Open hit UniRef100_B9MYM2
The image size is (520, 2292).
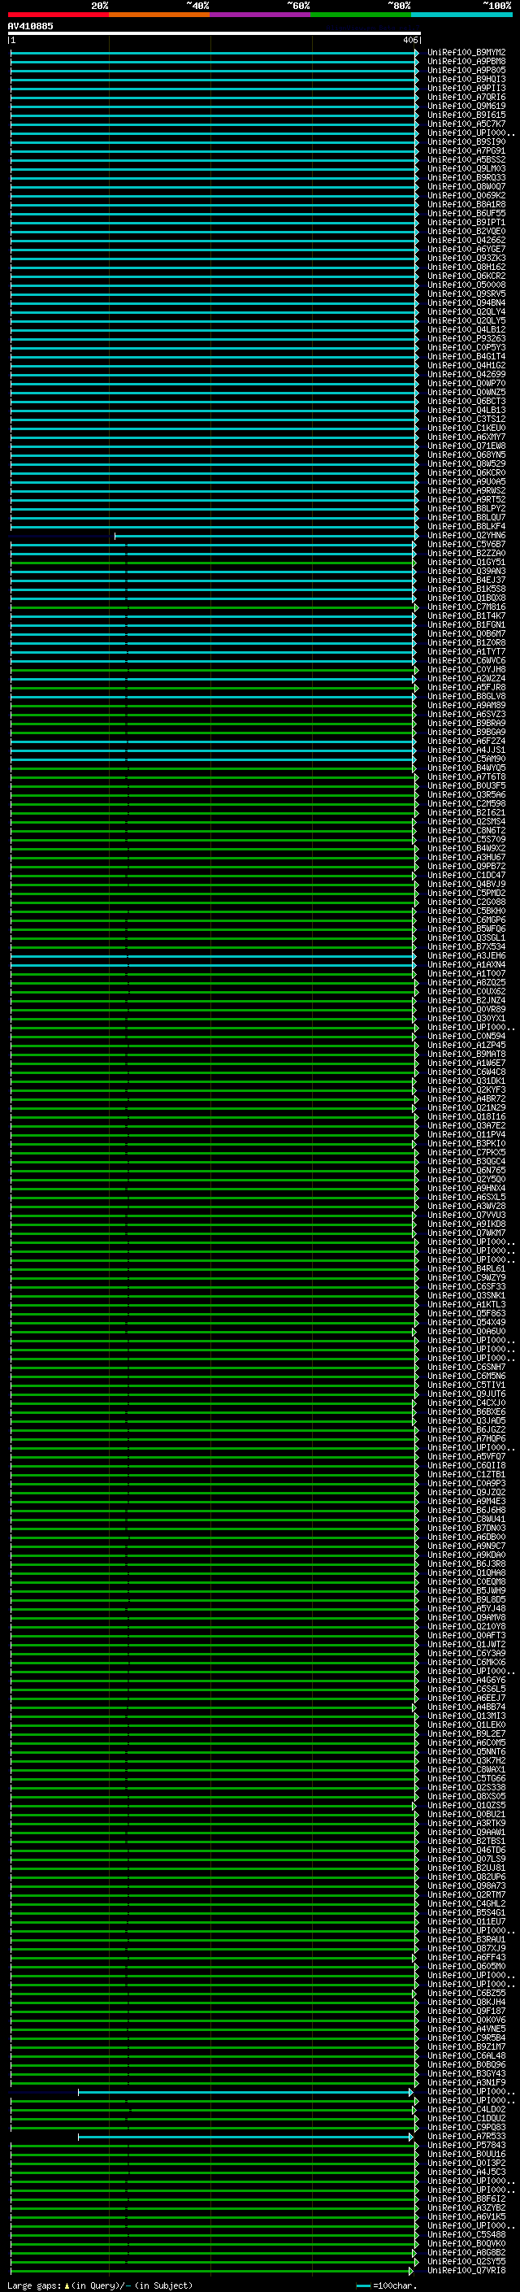point(466,53)
